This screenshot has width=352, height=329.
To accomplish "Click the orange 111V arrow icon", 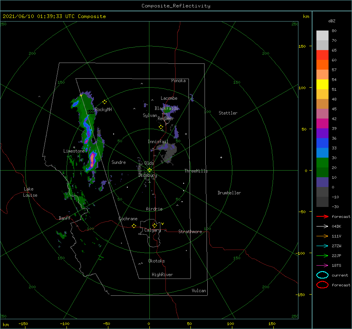I will pos(322,236).
